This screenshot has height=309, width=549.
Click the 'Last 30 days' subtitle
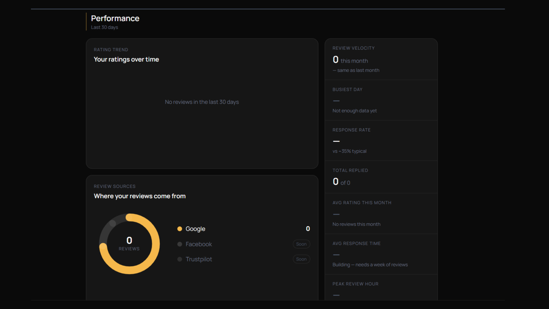coord(104,27)
